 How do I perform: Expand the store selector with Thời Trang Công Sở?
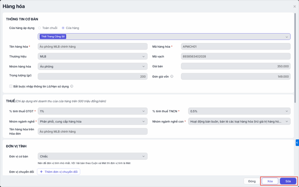click(164, 36)
